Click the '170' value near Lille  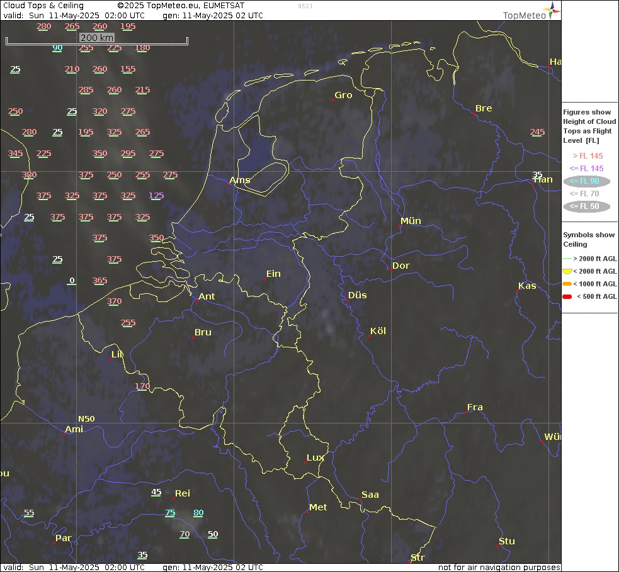pos(142,386)
